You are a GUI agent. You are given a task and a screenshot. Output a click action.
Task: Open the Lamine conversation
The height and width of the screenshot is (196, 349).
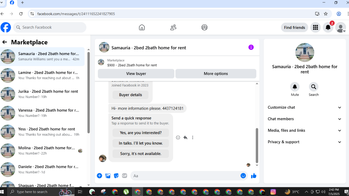[42, 75]
